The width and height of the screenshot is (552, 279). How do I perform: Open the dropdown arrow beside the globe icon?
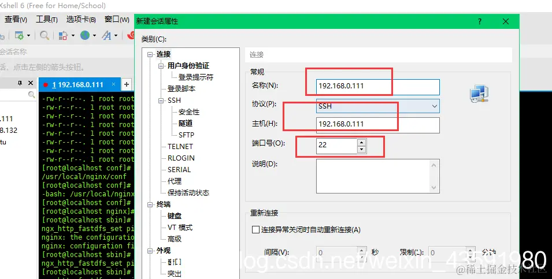tap(94, 36)
